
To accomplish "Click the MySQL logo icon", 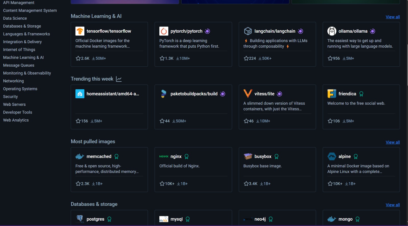I will coord(164,219).
